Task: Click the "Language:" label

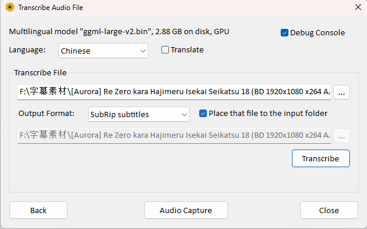Action: 27,49
